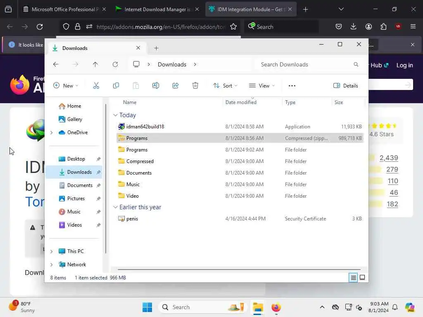Switch to large thumbnails view in status bar

362,277
